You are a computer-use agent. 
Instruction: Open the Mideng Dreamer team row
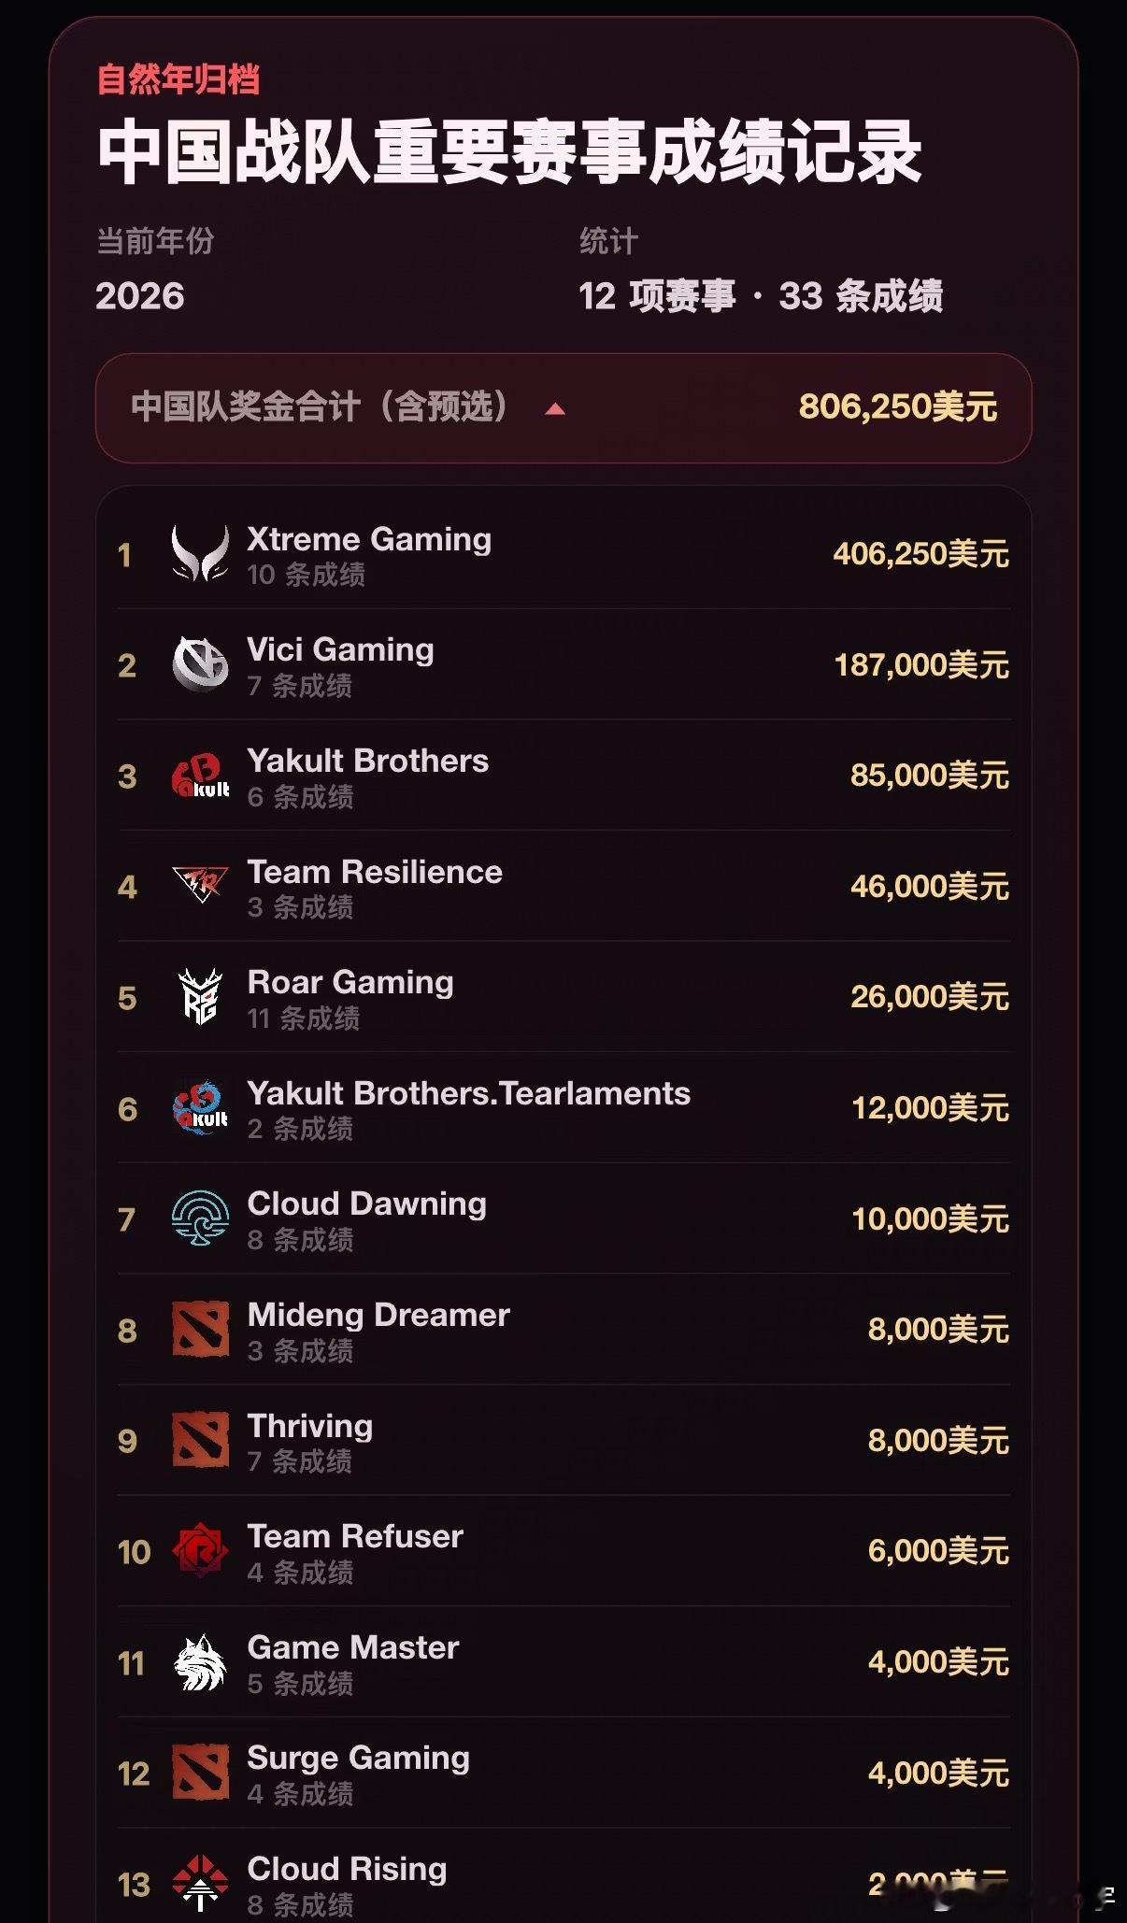(563, 1330)
